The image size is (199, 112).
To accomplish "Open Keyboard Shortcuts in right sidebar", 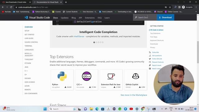I will point(157,40).
